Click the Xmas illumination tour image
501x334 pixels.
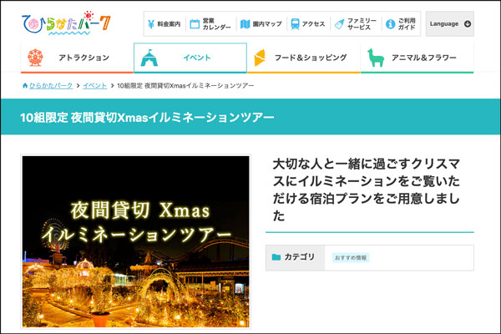(x=136, y=240)
